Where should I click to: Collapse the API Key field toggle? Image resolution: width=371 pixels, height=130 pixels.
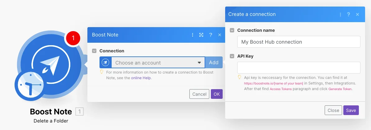(232, 56)
